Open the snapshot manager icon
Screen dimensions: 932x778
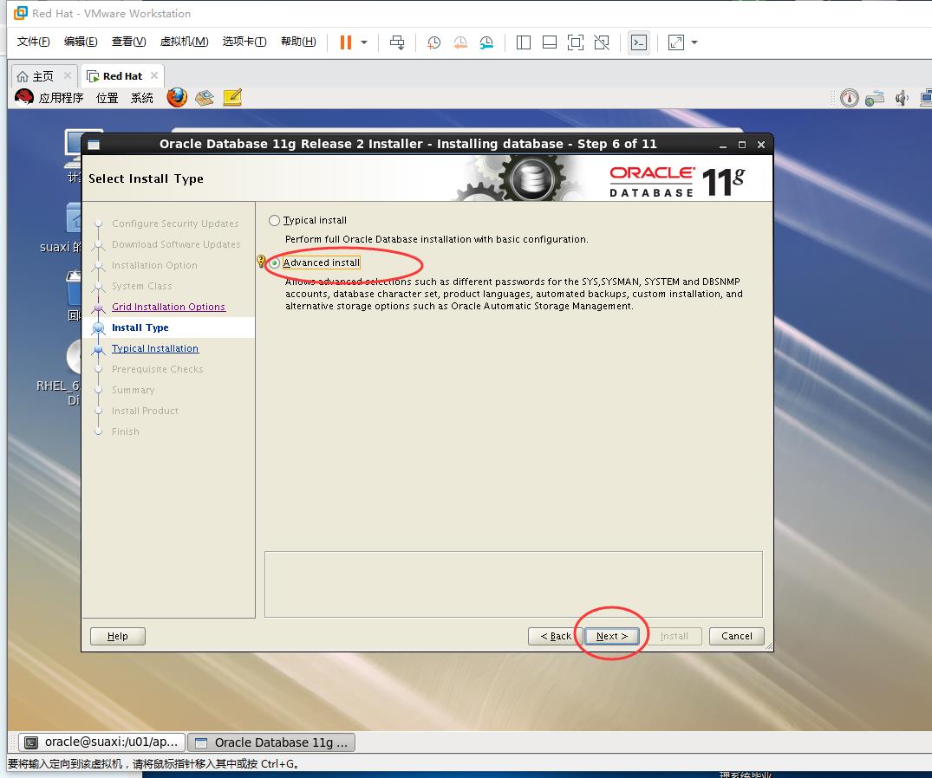(486, 42)
